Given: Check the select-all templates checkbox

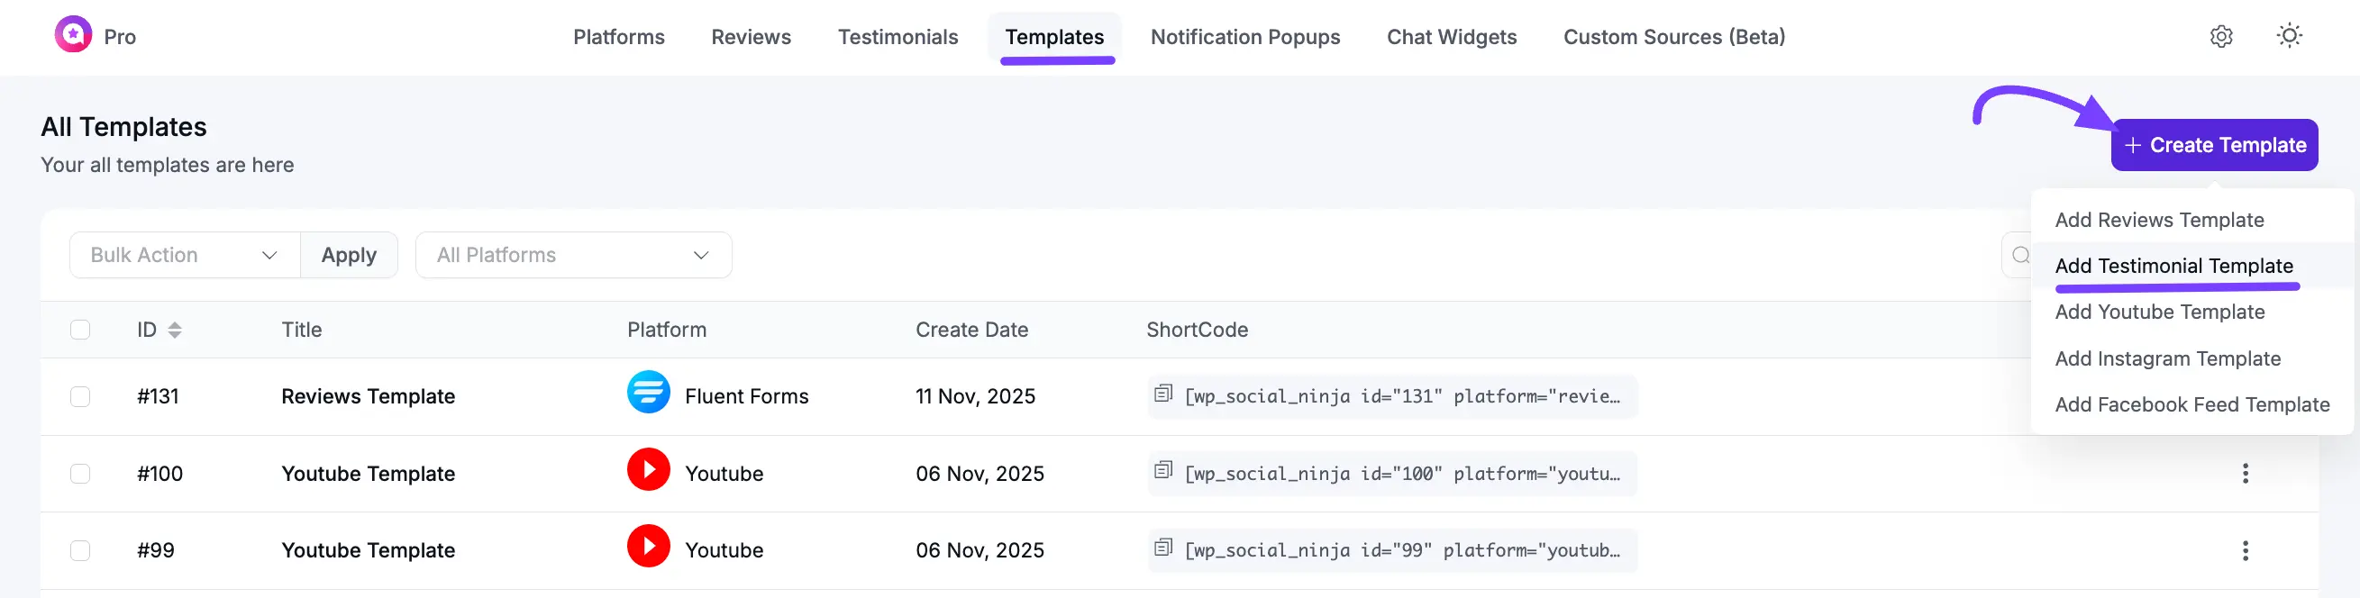Looking at the screenshot, I should click(80, 330).
